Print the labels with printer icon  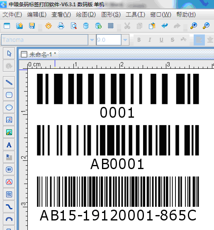(61, 26)
